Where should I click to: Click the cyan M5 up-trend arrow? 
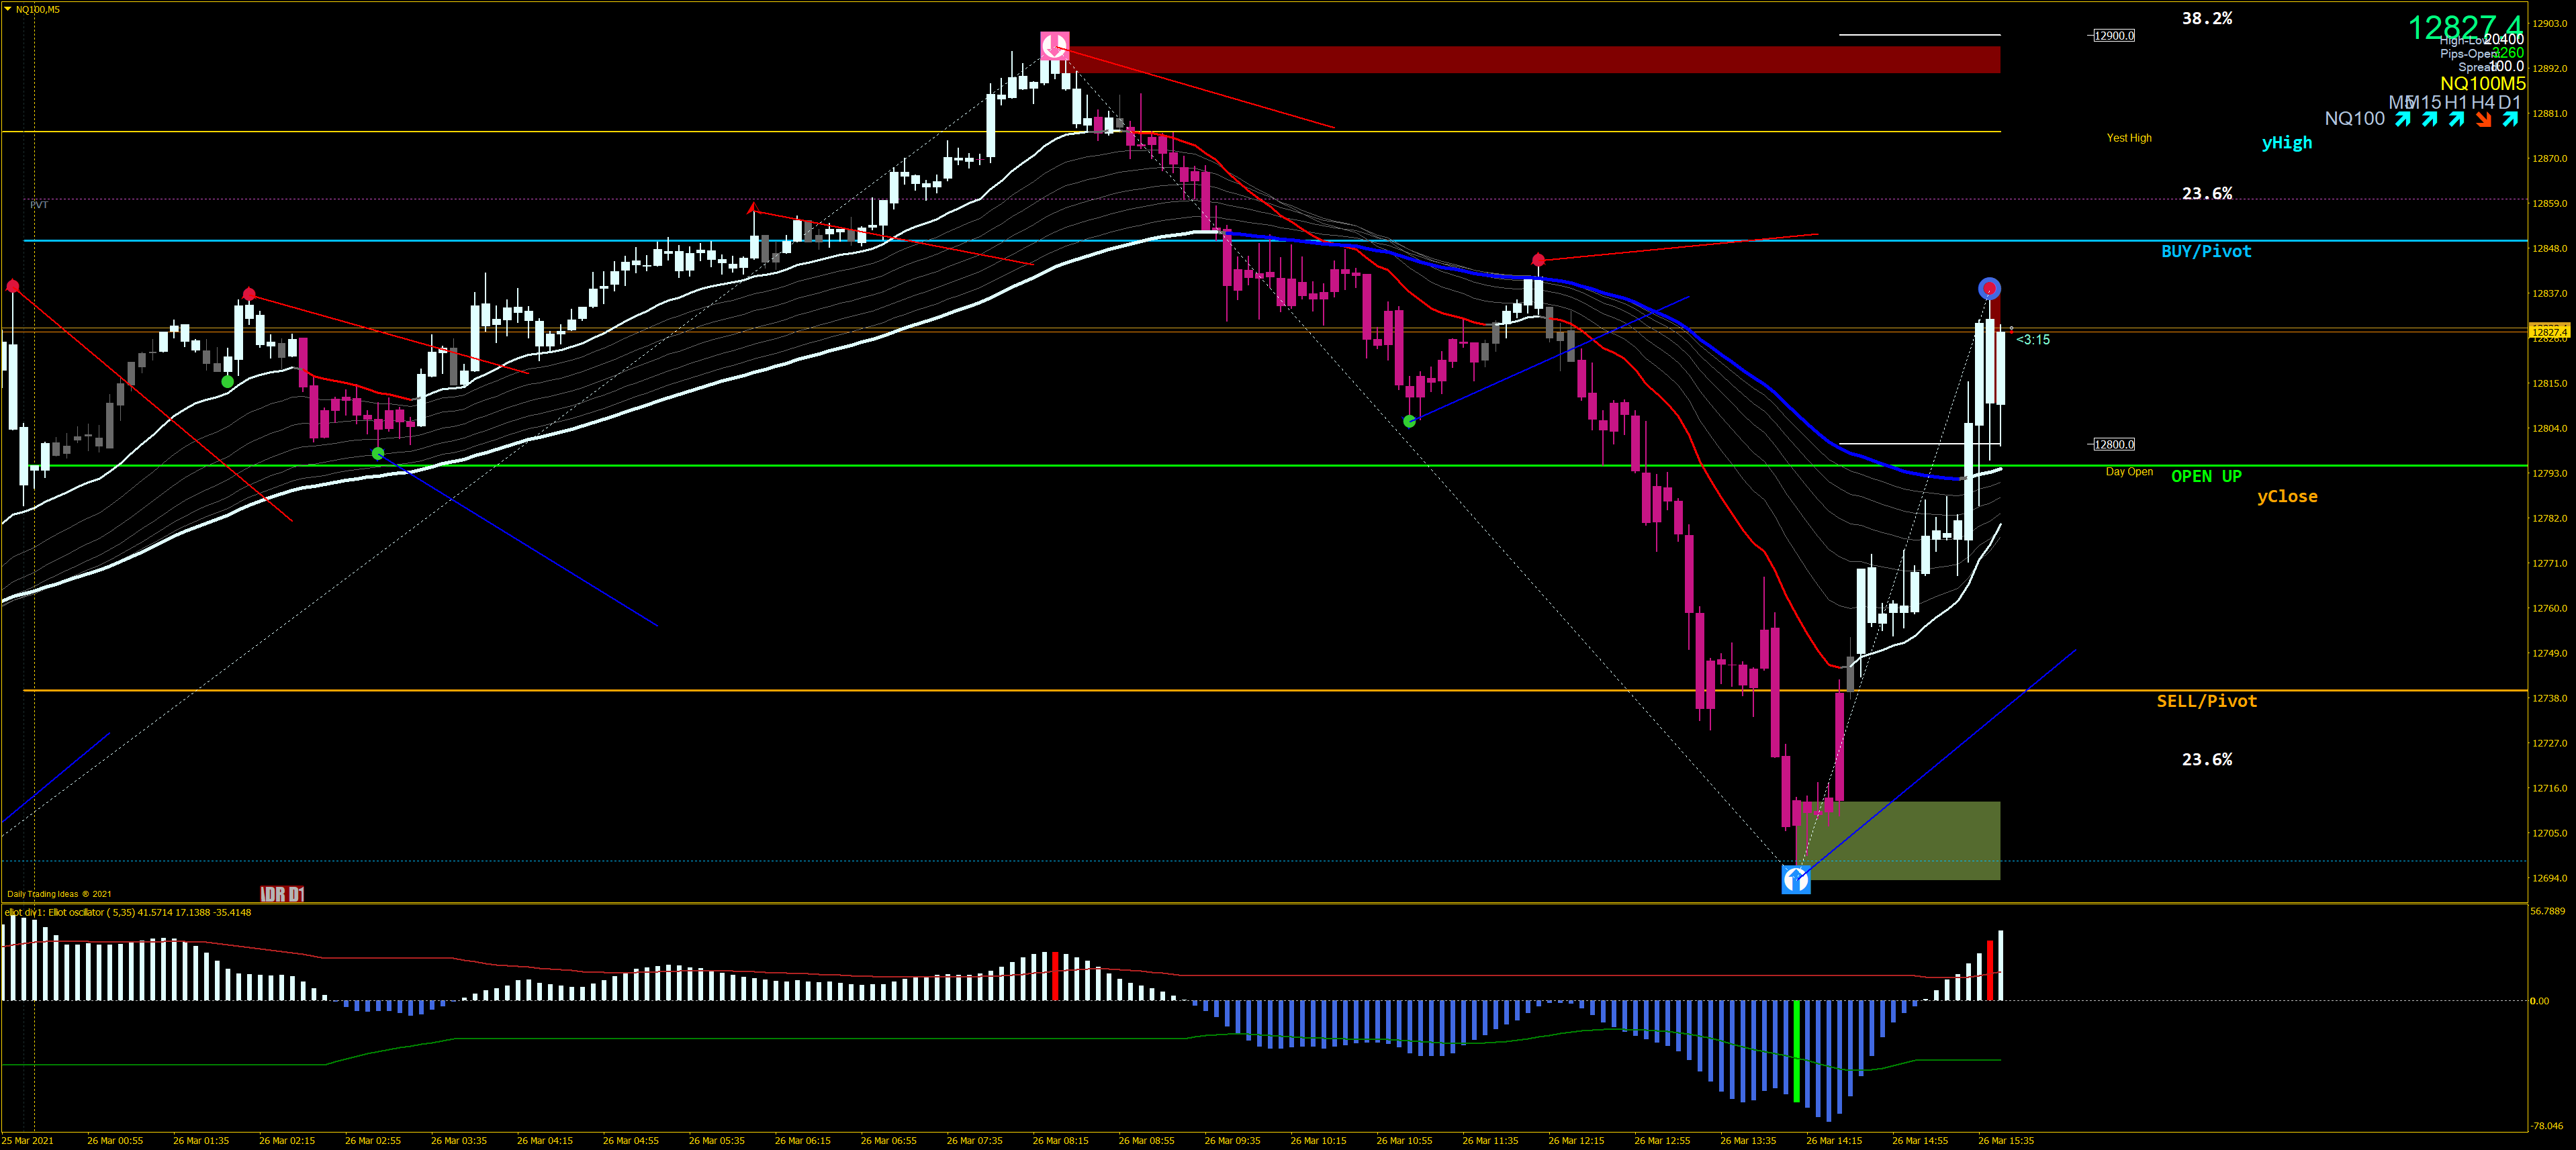coord(2403,120)
